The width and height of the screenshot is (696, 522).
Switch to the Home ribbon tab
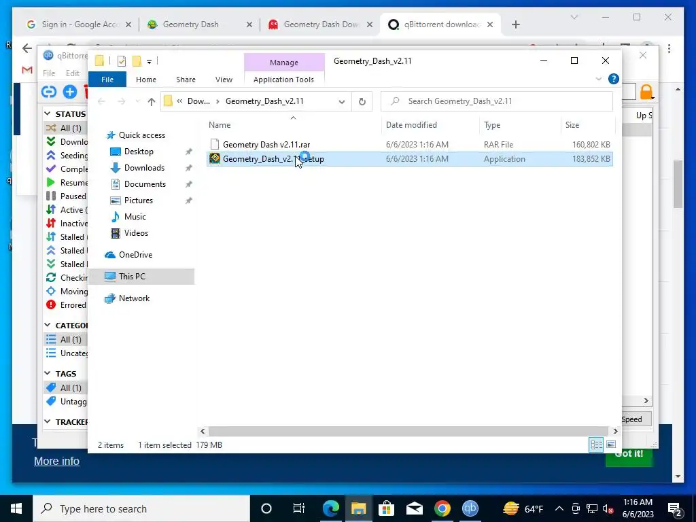click(x=146, y=80)
